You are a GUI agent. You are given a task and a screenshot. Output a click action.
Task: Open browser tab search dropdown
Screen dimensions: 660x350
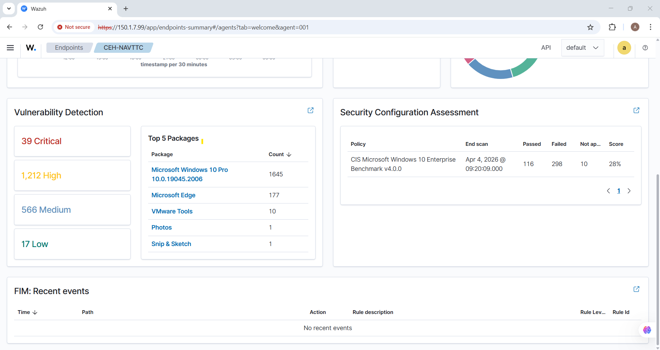9,9
